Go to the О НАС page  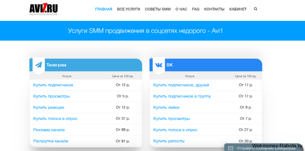pos(181,9)
